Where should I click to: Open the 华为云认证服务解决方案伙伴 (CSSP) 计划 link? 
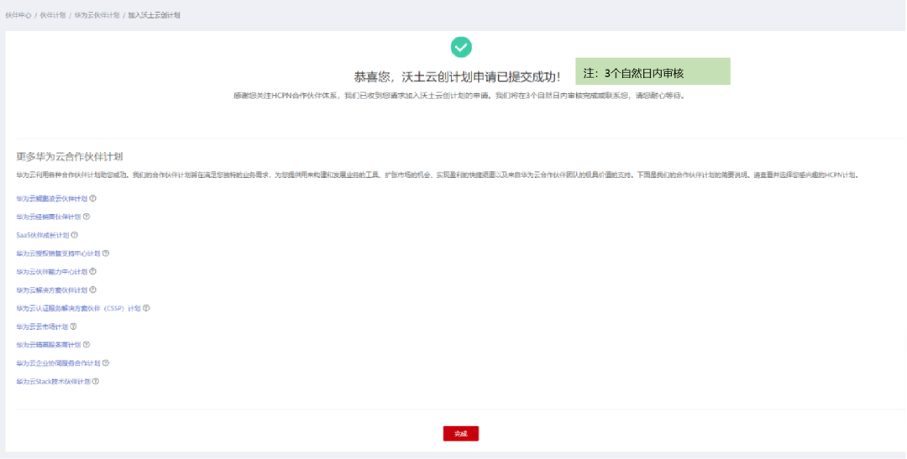79,309
